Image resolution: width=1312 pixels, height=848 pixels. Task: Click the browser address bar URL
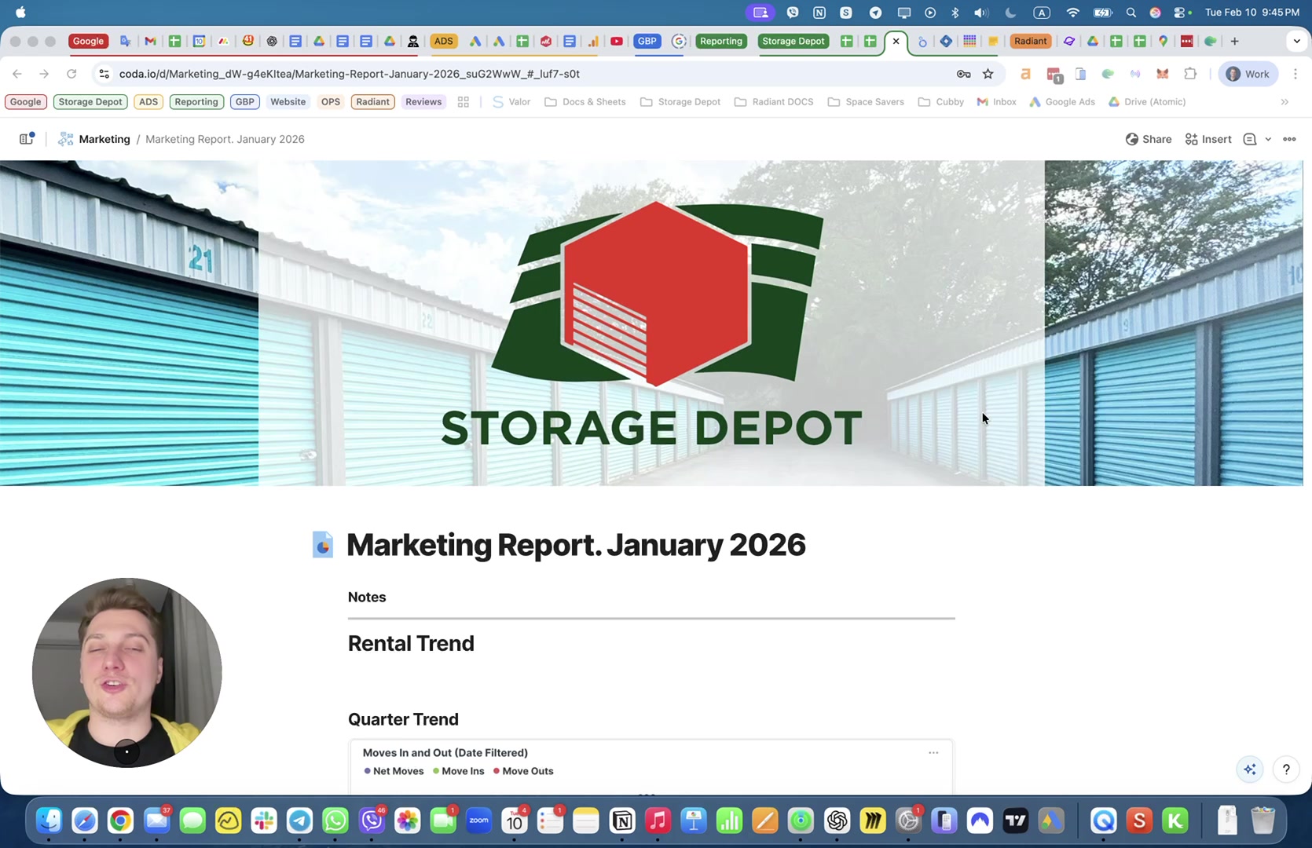350,74
